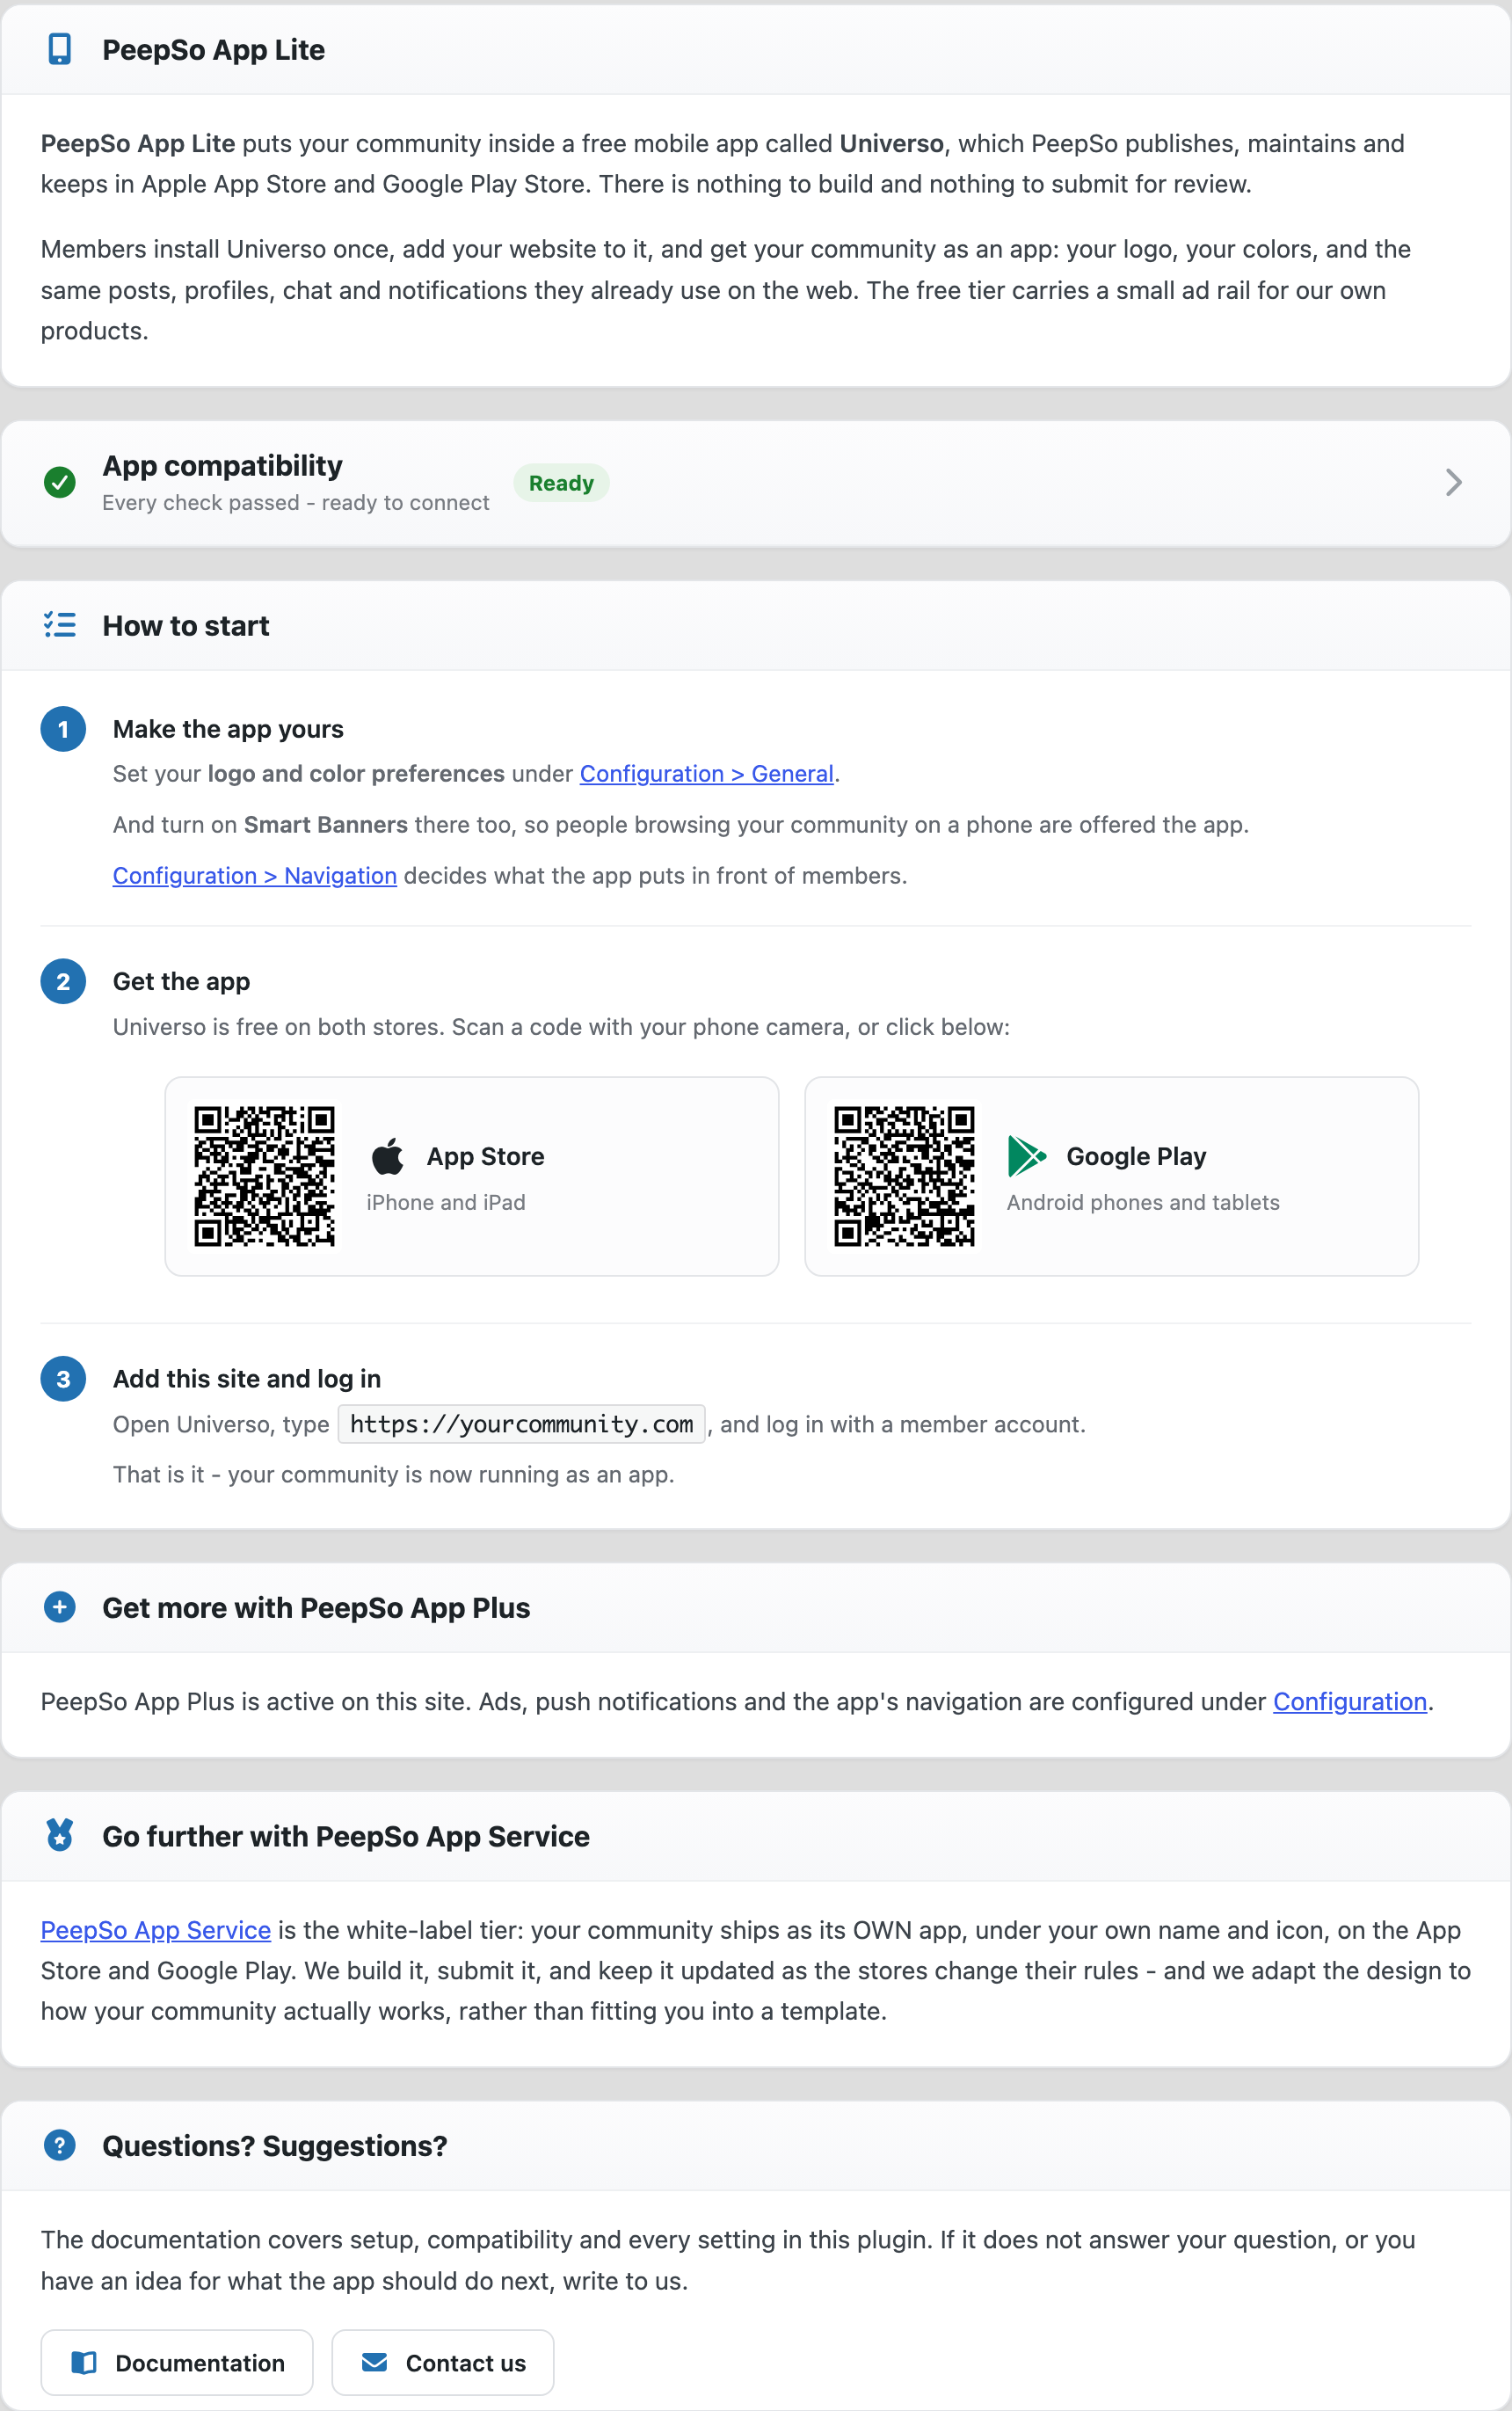
Task: Expand the App compatibility details chevron
Action: 1453,483
